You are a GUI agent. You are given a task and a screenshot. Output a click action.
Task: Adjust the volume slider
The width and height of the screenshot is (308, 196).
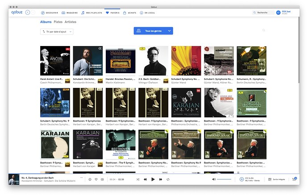224,179
